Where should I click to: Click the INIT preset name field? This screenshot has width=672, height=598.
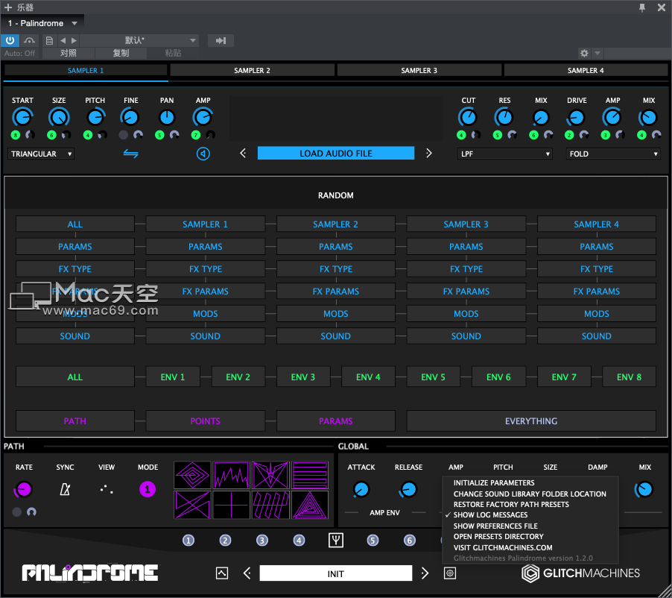coord(336,573)
